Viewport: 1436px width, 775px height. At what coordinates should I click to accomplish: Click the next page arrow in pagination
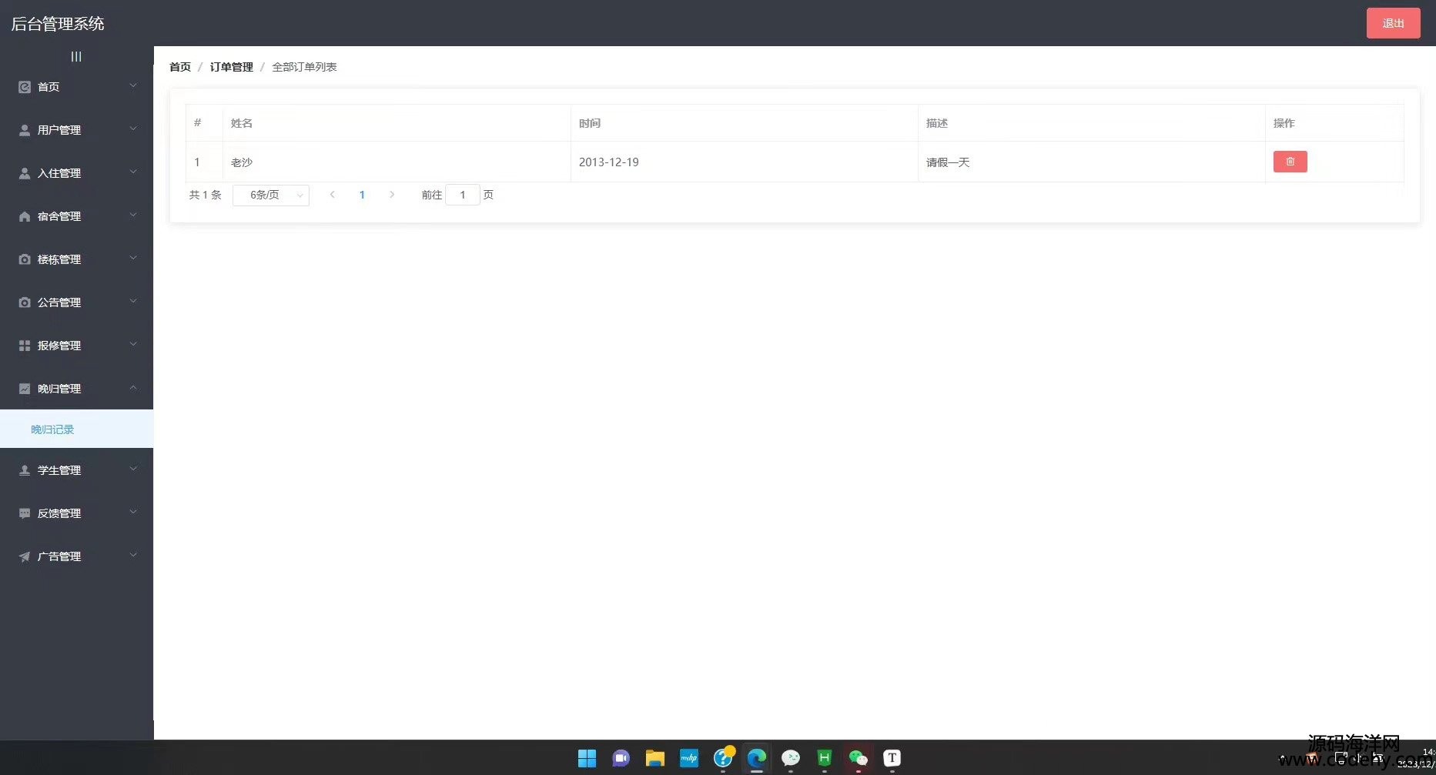pyautogui.click(x=392, y=195)
